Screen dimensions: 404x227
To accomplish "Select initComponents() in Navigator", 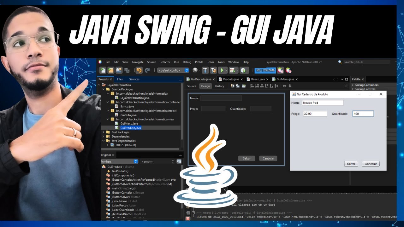I will click(123, 175).
